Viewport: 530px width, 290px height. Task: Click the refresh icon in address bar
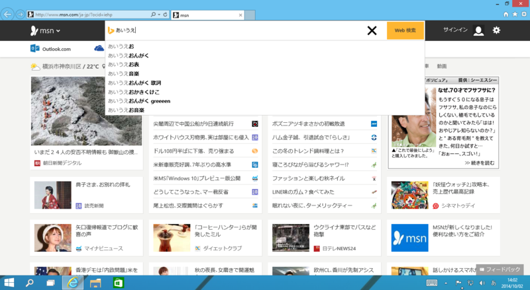tap(165, 15)
